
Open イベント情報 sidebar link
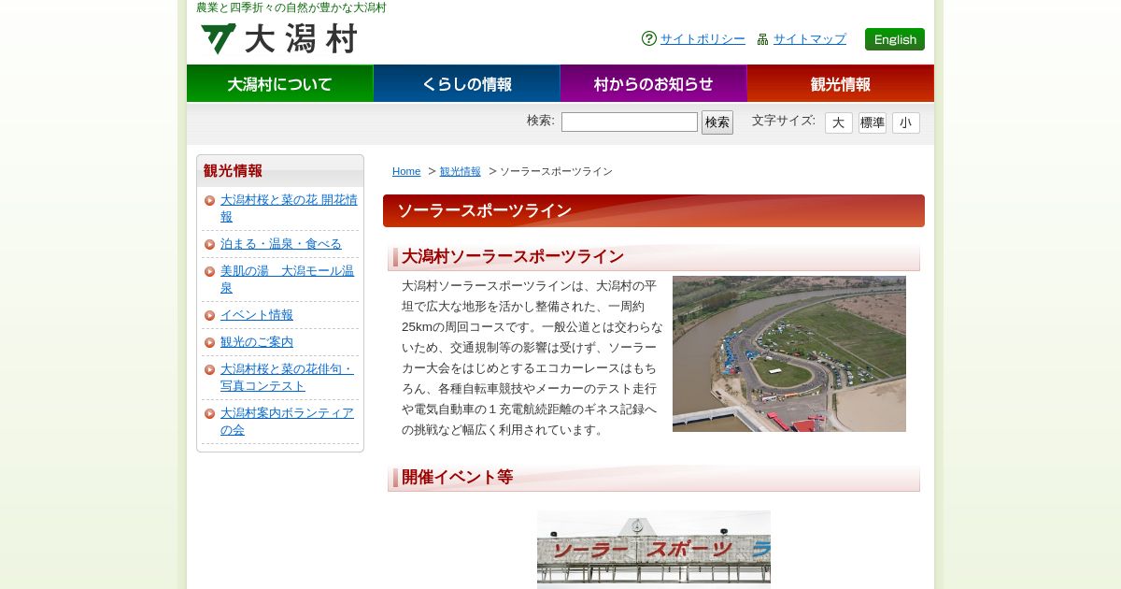coord(257,315)
